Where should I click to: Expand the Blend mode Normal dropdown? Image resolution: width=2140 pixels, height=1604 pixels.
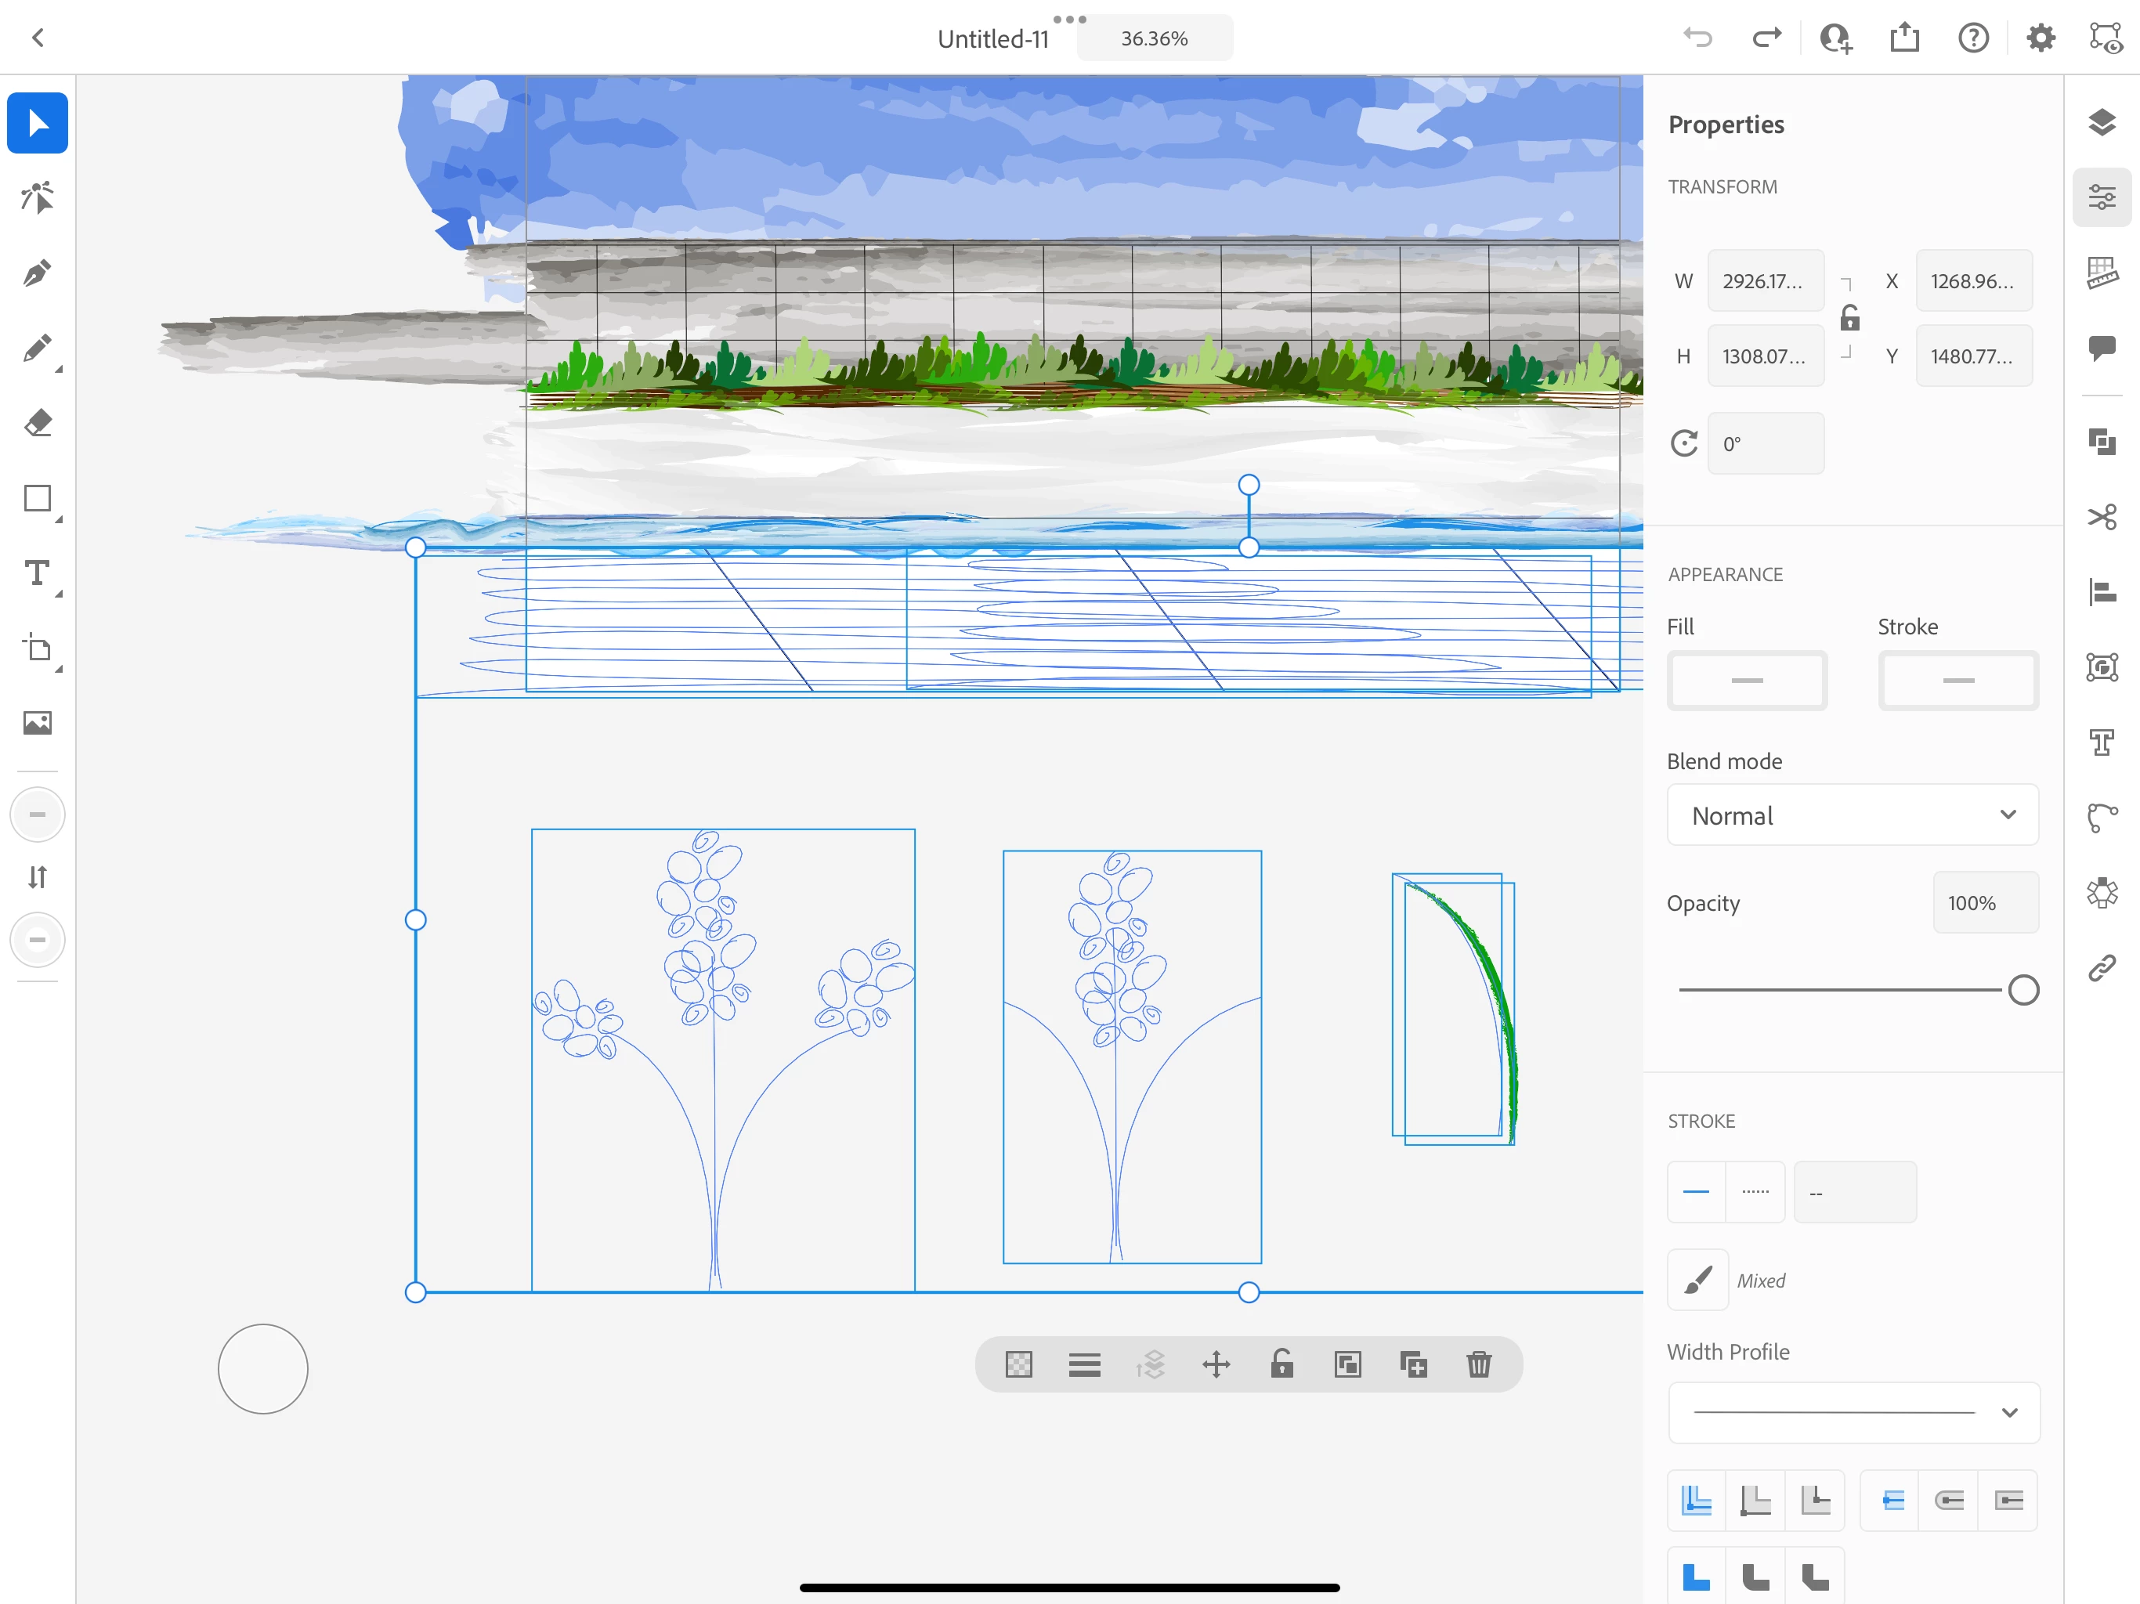(1852, 815)
